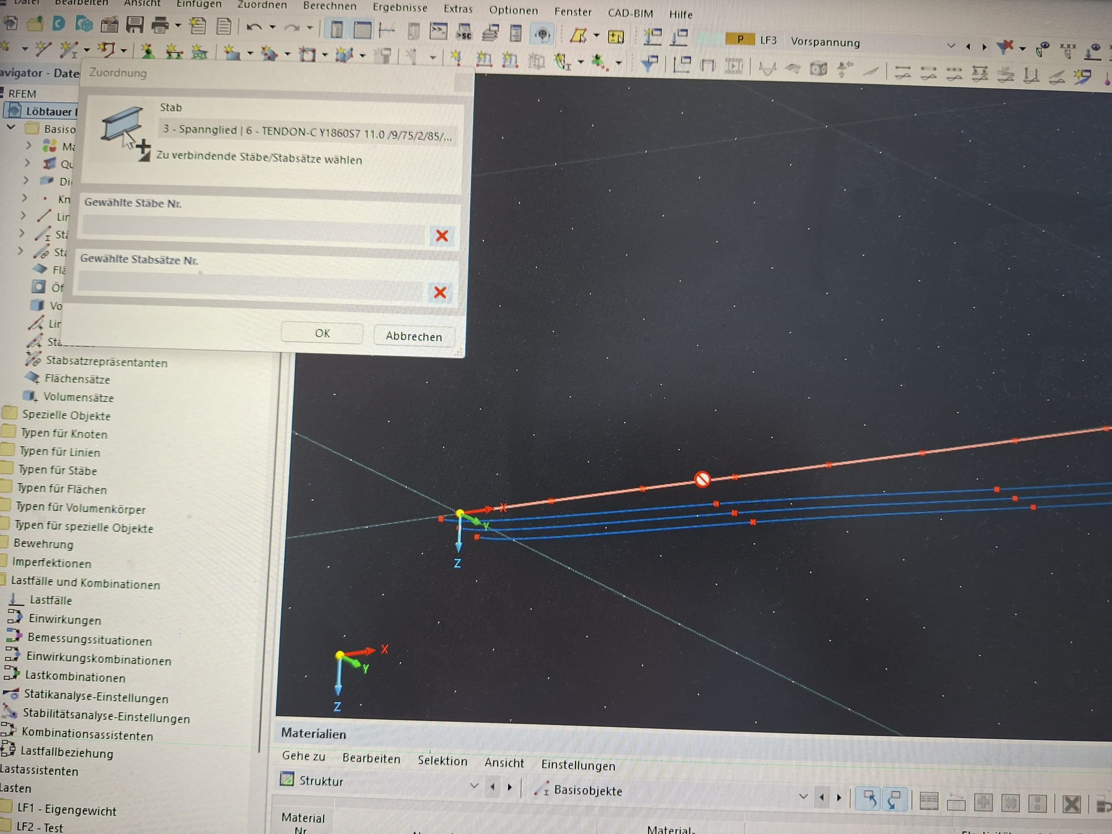
Task: Open the CAD-BIM menu
Action: [630, 13]
